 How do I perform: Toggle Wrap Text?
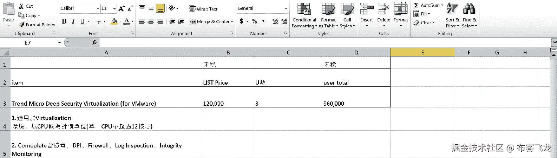pos(203,9)
